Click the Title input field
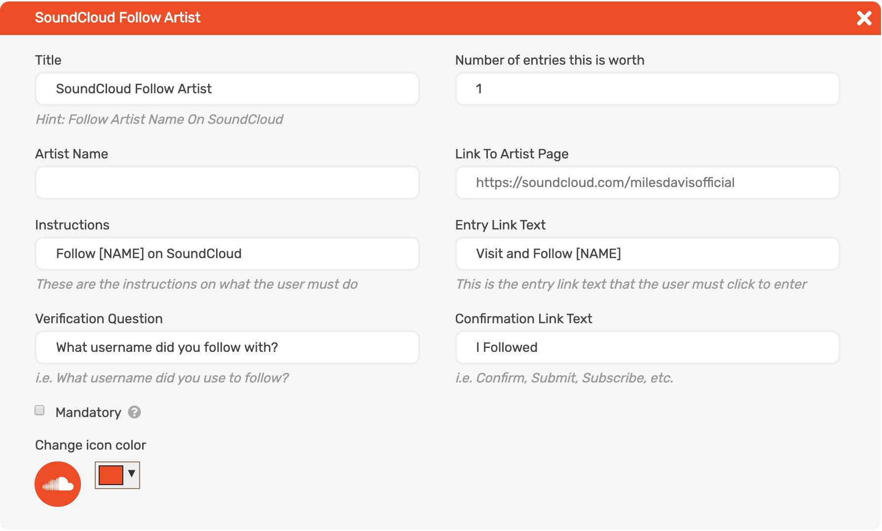Screen dimensions: 882x531 point(226,89)
